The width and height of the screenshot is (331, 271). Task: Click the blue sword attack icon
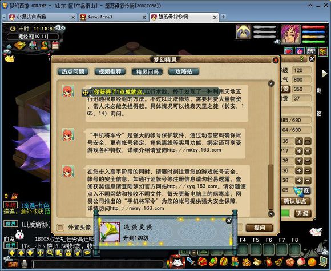[x=191, y=262]
